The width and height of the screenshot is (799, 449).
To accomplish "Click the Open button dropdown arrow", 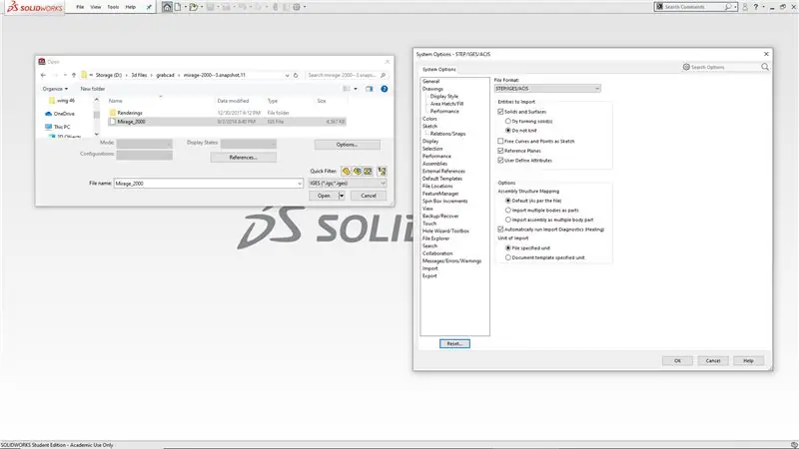I will click(342, 196).
